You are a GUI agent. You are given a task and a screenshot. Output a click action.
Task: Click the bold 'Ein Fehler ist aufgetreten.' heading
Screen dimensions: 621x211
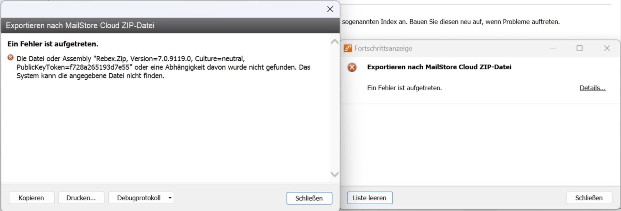point(53,44)
